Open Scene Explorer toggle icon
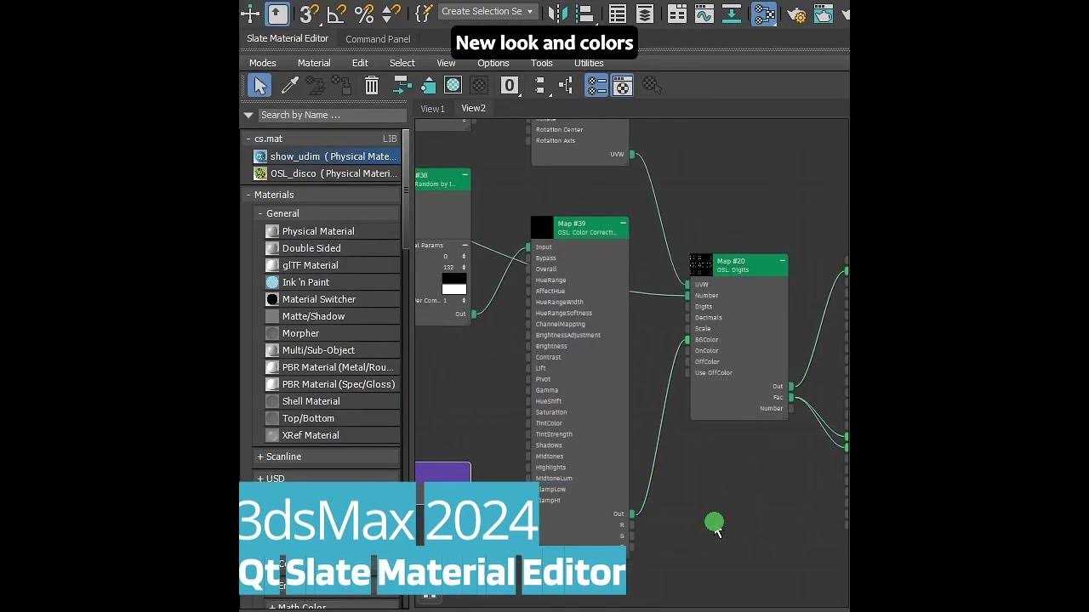This screenshot has width=1089, height=612. pos(618,13)
